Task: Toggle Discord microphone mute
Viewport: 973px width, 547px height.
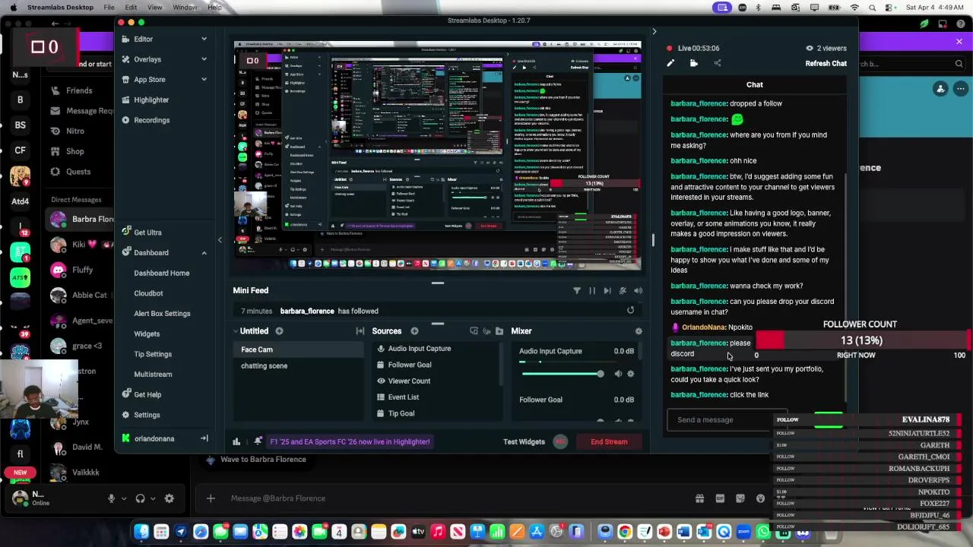Action: tap(112, 498)
